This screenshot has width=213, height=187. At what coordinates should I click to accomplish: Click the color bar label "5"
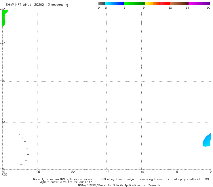coord(106,7)
